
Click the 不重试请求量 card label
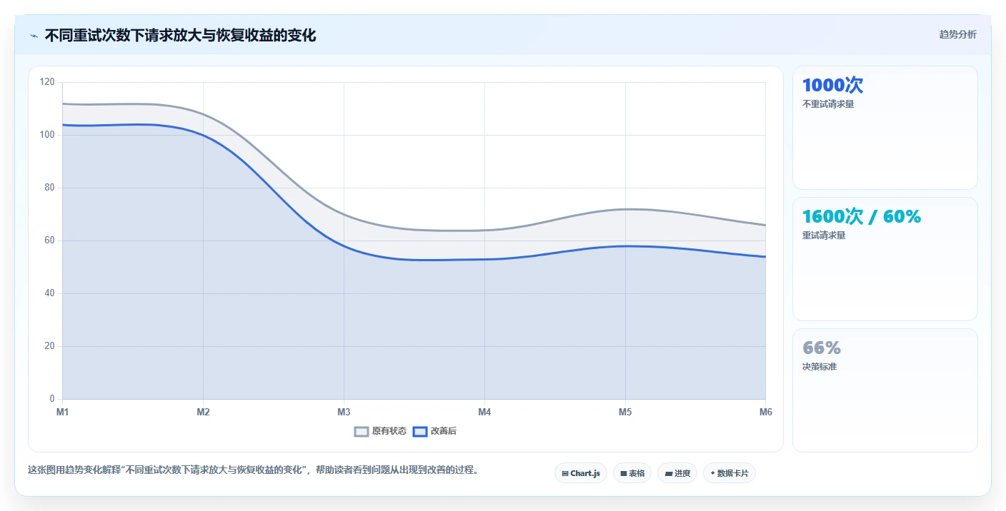828,104
